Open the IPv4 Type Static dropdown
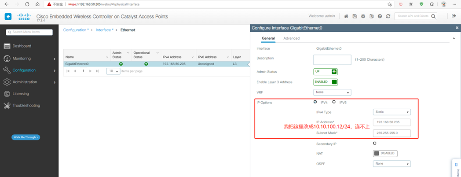The image size is (461, 177). click(x=391, y=112)
